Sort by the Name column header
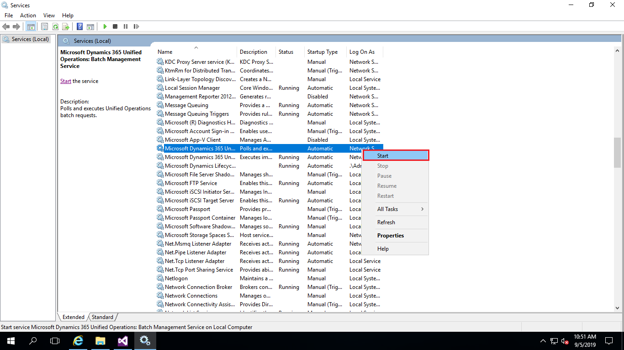The image size is (624, 350). coord(196,52)
